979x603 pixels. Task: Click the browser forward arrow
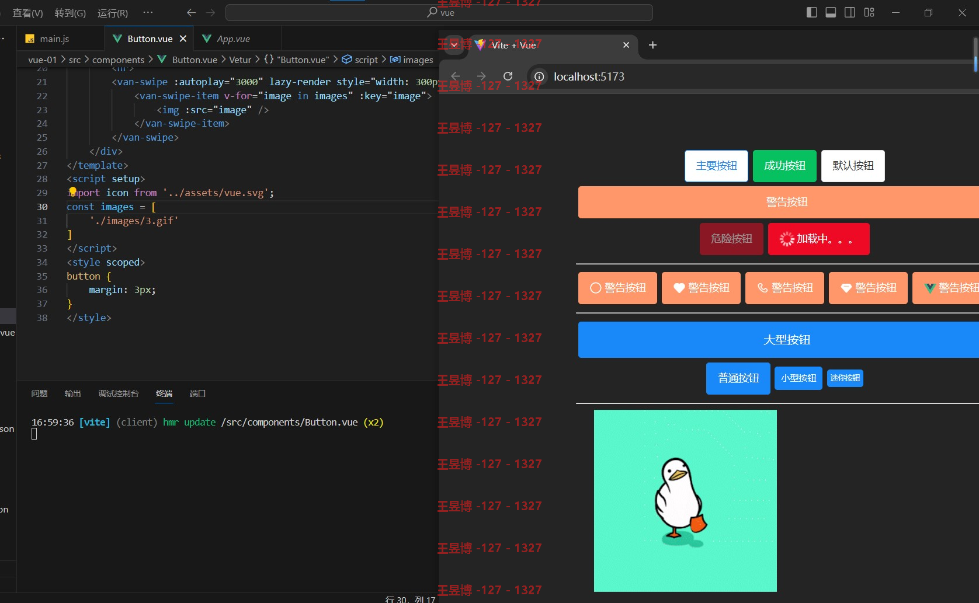[x=481, y=76]
